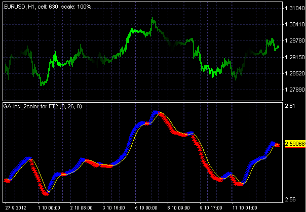This screenshot has width=306, height=212.
Task: Click price level 1.31040 on axis
Action: (295, 8)
